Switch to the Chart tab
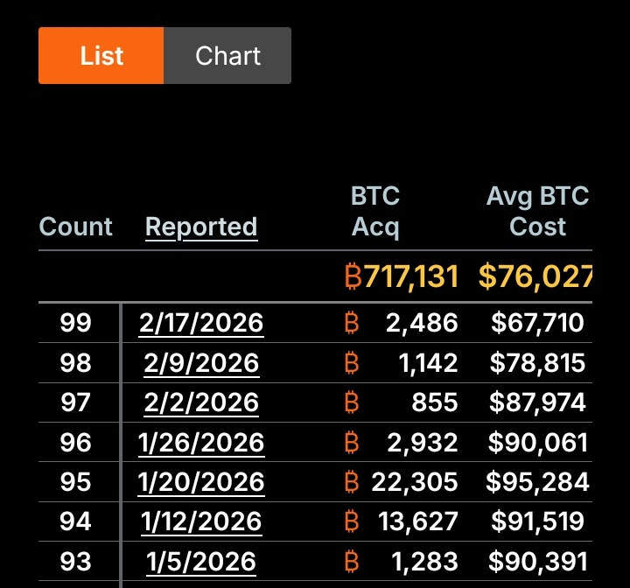 (227, 56)
